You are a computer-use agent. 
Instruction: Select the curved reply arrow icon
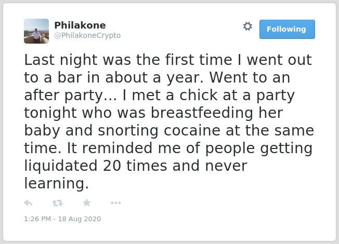coord(28,203)
